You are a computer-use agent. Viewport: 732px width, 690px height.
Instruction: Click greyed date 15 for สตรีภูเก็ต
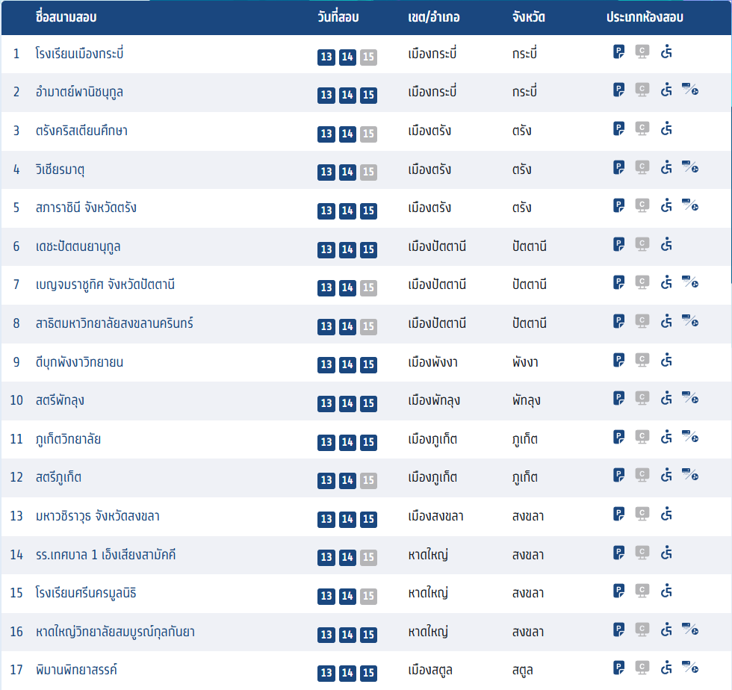point(368,480)
